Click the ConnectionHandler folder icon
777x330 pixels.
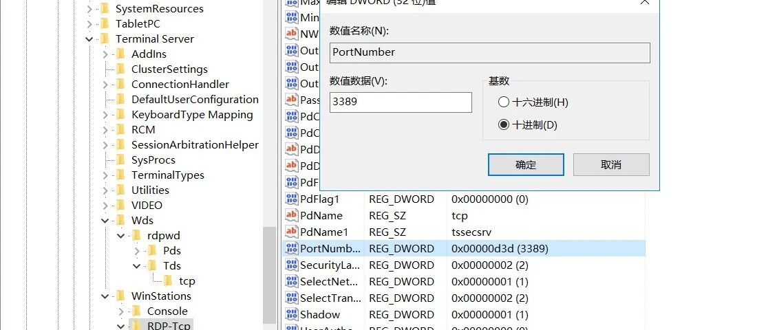[120, 84]
